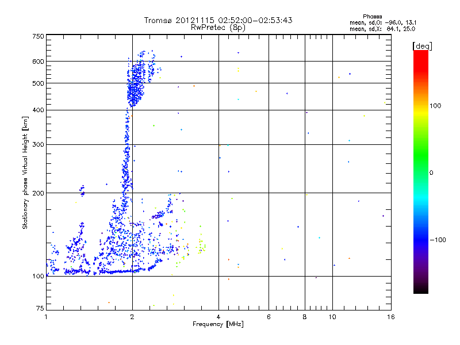Screen dimensions: 460x345
Task: Click the 'mean, sd,X: 84.1, 25.0' line
Action: tap(382, 29)
